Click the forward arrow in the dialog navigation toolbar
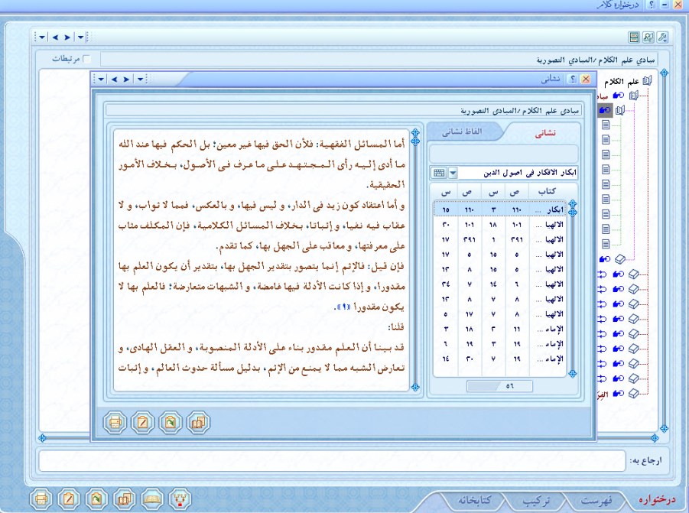Screen dimensions: 689x513 click(x=125, y=79)
